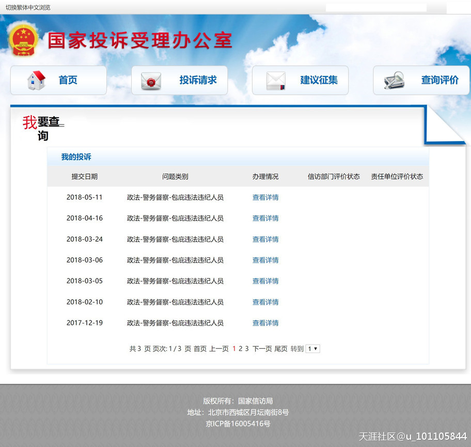471x447 pixels.
Task: Click the date cell 2018-04-16
Action: [84, 218]
